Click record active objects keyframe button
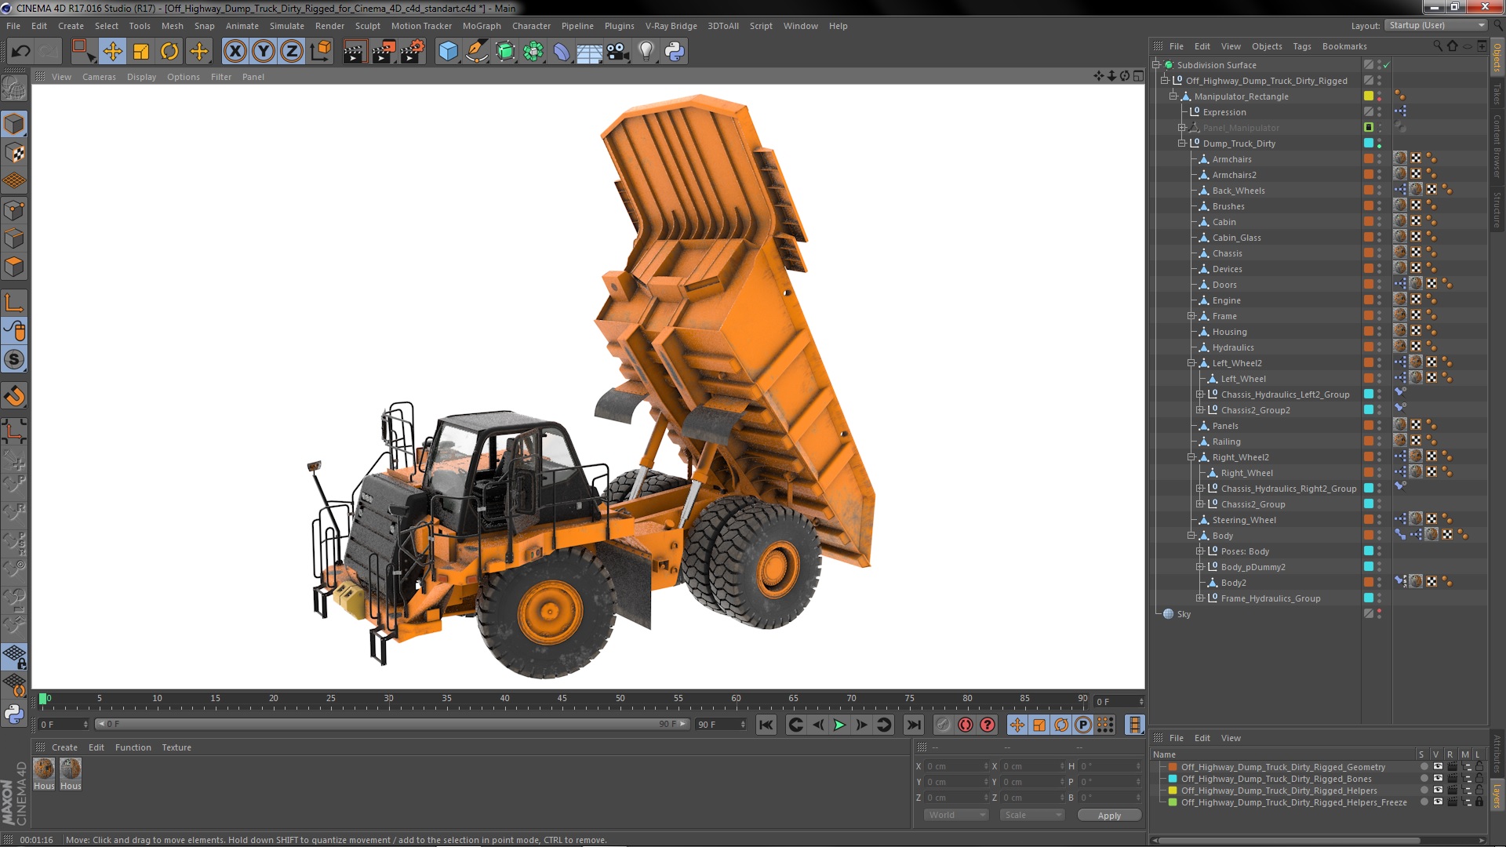1506x847 pixels. tap(944, 725)
